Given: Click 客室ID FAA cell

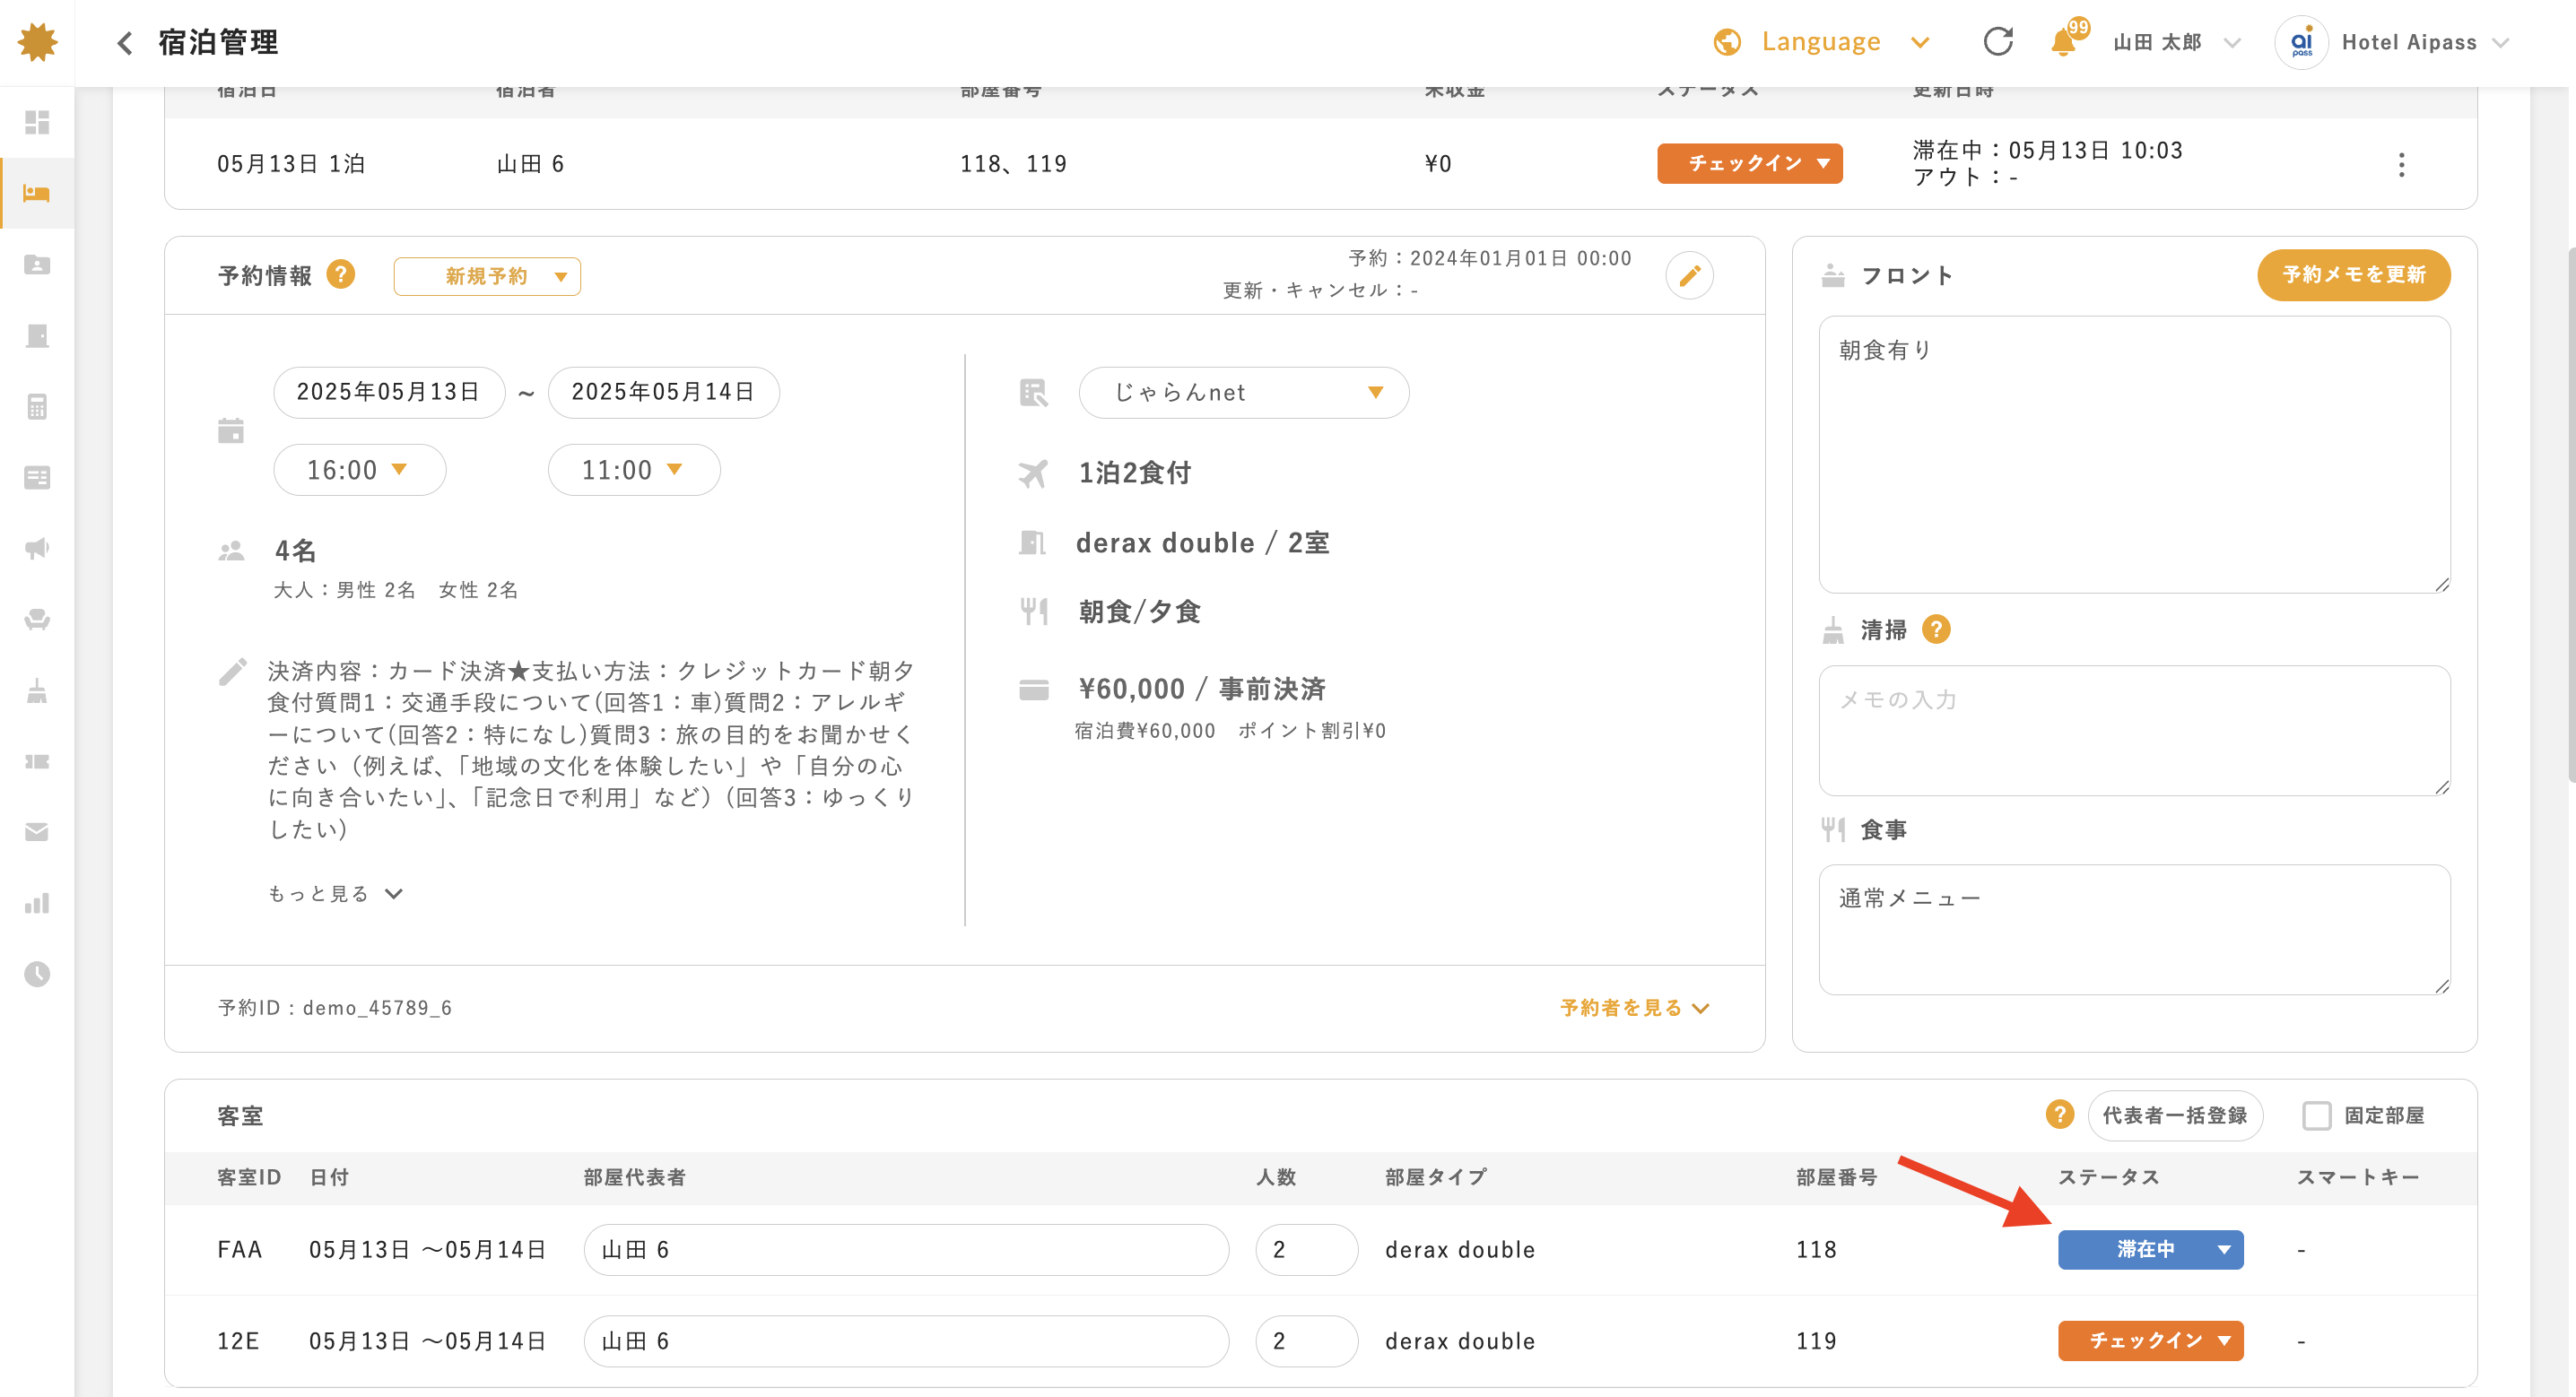Looking at the screenshot, I should coord(240,1249).
